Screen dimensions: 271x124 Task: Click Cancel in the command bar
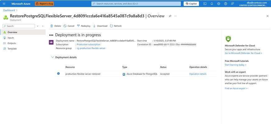point(69,26)
